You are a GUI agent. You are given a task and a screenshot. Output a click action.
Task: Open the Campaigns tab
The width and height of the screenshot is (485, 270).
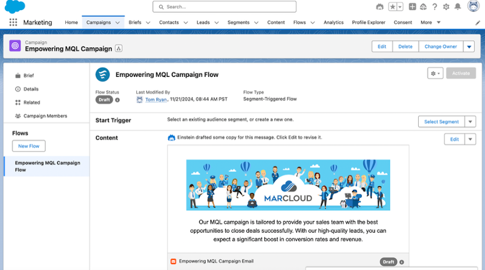pyautogui.click(x=98, y=22)
